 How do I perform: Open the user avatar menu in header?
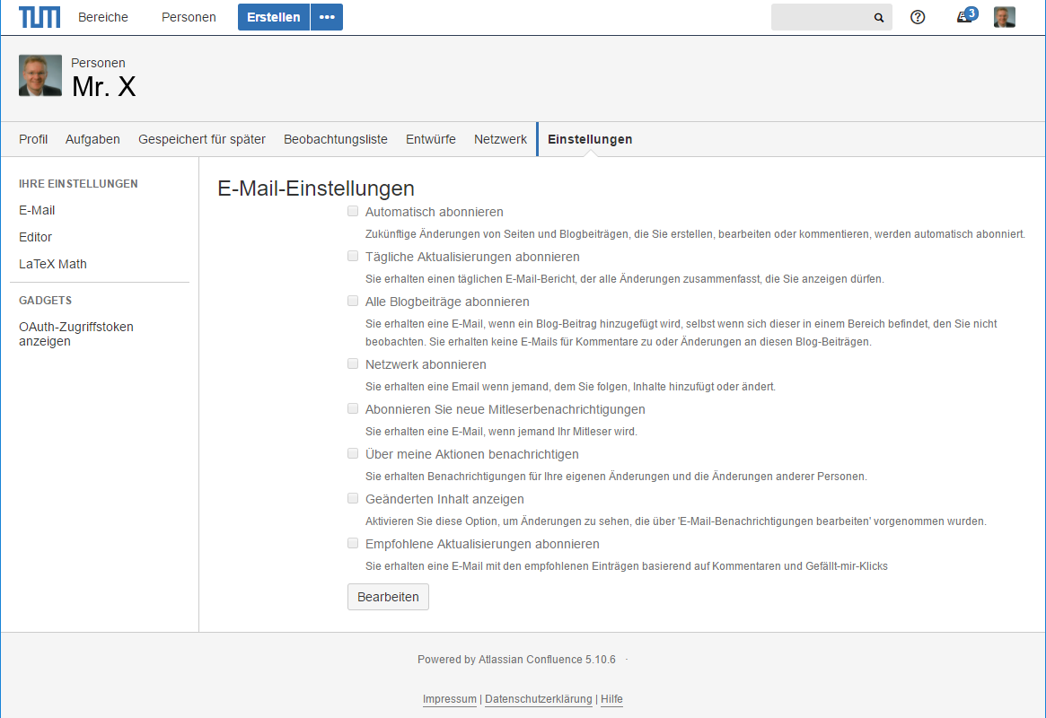(x=1004, y=17)
